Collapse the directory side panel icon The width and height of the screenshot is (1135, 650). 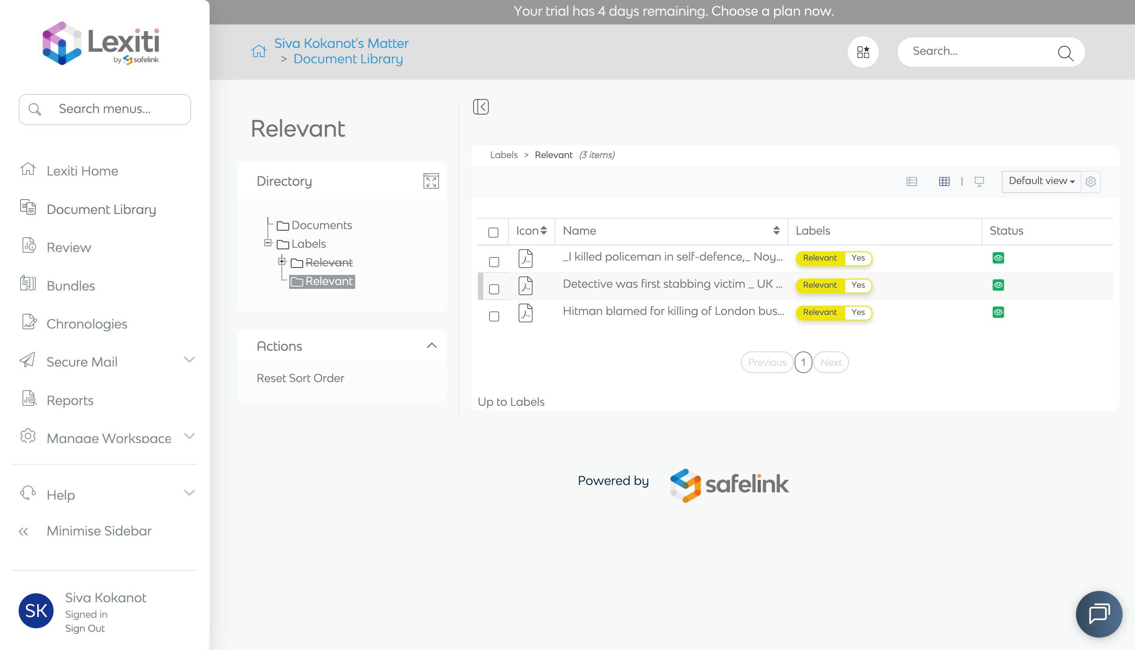(481, 107)
